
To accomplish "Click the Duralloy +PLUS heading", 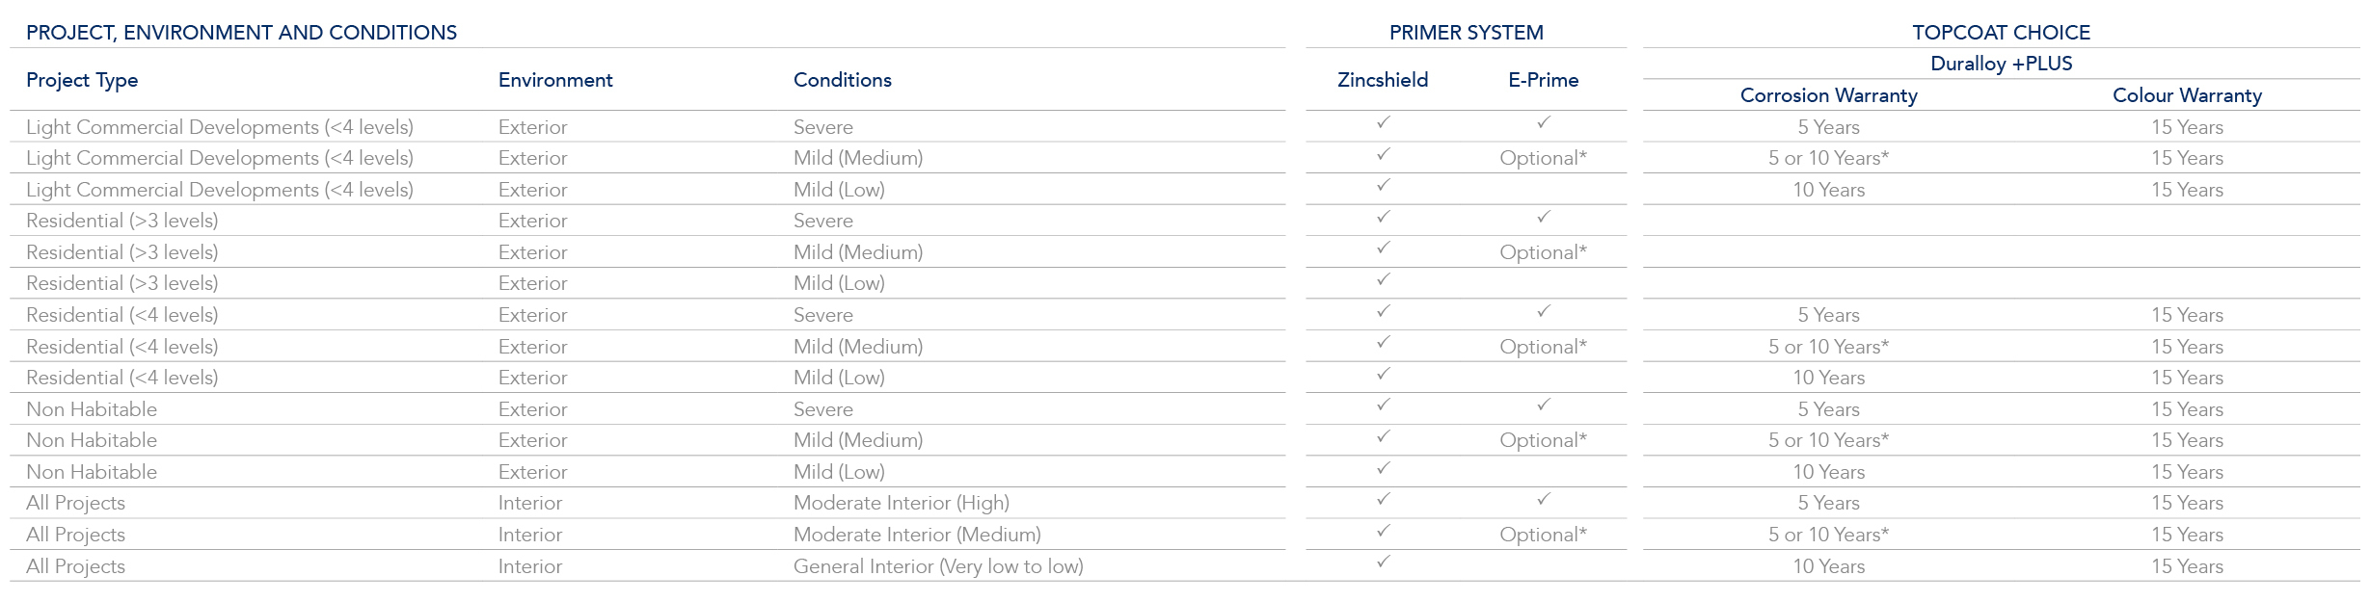I will point(2001,64).
